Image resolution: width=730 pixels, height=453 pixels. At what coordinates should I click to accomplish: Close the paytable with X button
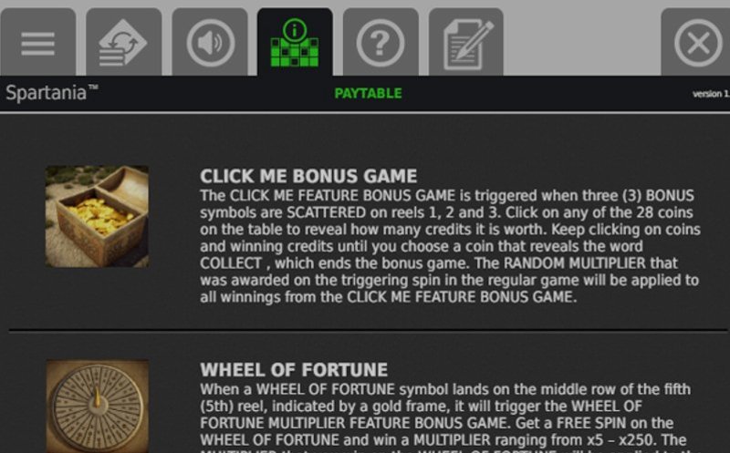[697, 42]
